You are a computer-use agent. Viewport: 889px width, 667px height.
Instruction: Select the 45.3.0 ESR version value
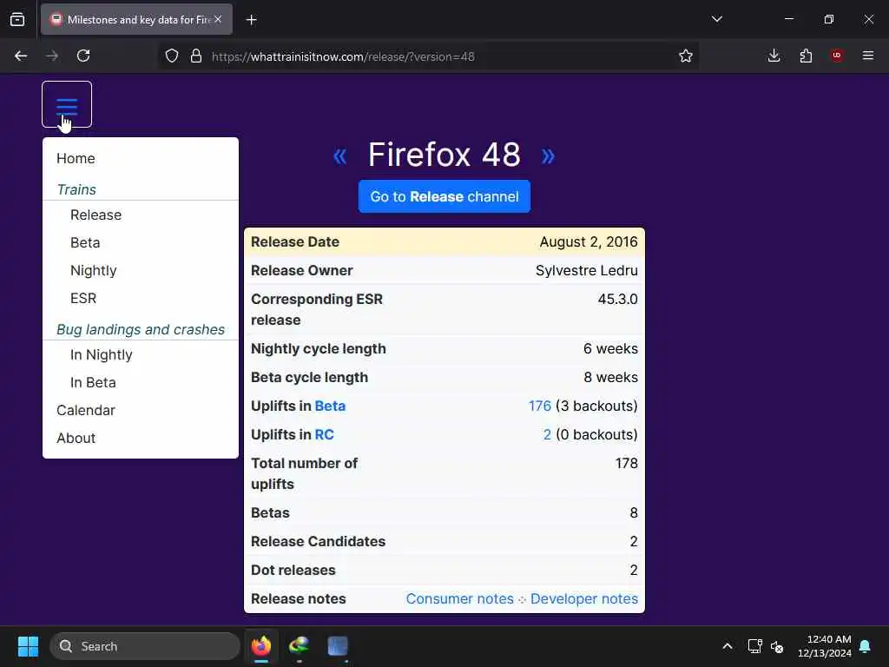coord(618,299)
